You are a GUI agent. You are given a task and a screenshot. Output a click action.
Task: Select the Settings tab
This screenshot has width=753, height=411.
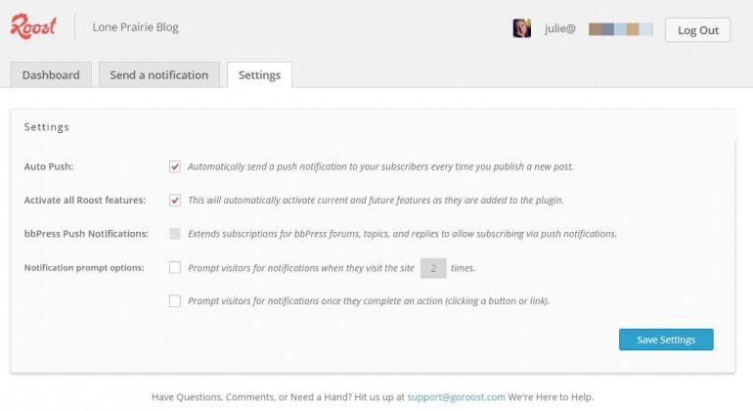coord(259,75)
